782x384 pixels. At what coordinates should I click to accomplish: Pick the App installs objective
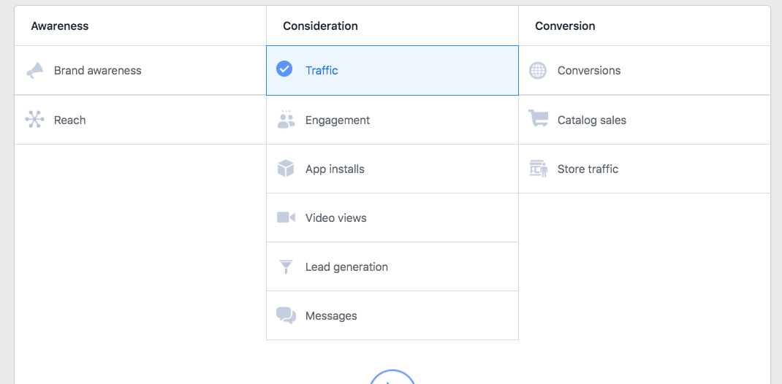pyautogui.click(x=335, y=169)
